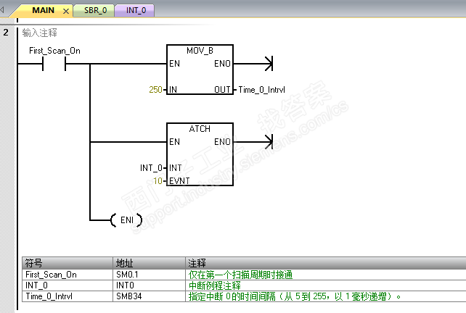Click the comment 仅在第一个扫描周期时接通

click(x=240, y=275)
